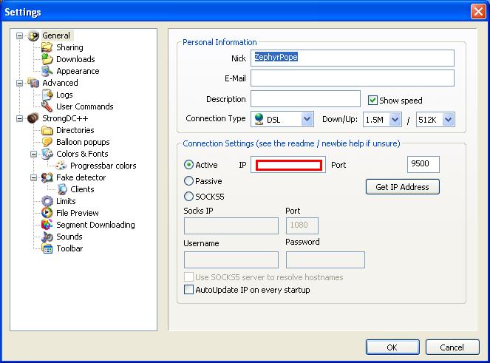Viewport: 490px width, 363px height.
Task: Click the Toolbar icon
Action: [x=47, y=248]
